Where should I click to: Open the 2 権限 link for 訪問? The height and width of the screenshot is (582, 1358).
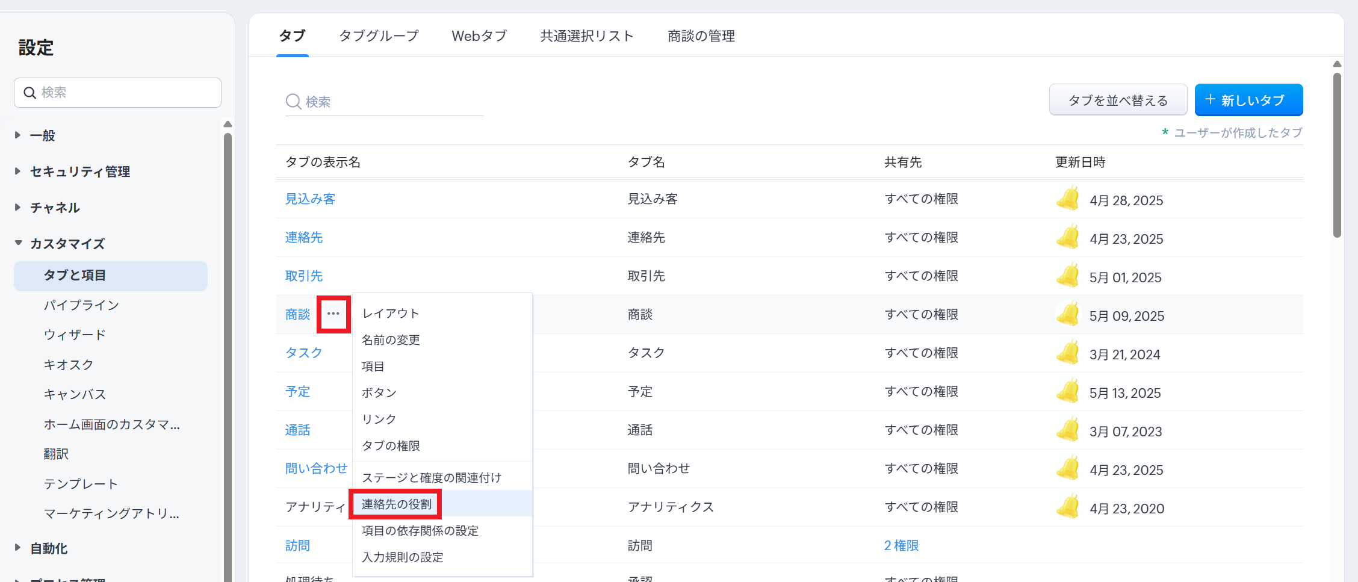pos(901,545)
